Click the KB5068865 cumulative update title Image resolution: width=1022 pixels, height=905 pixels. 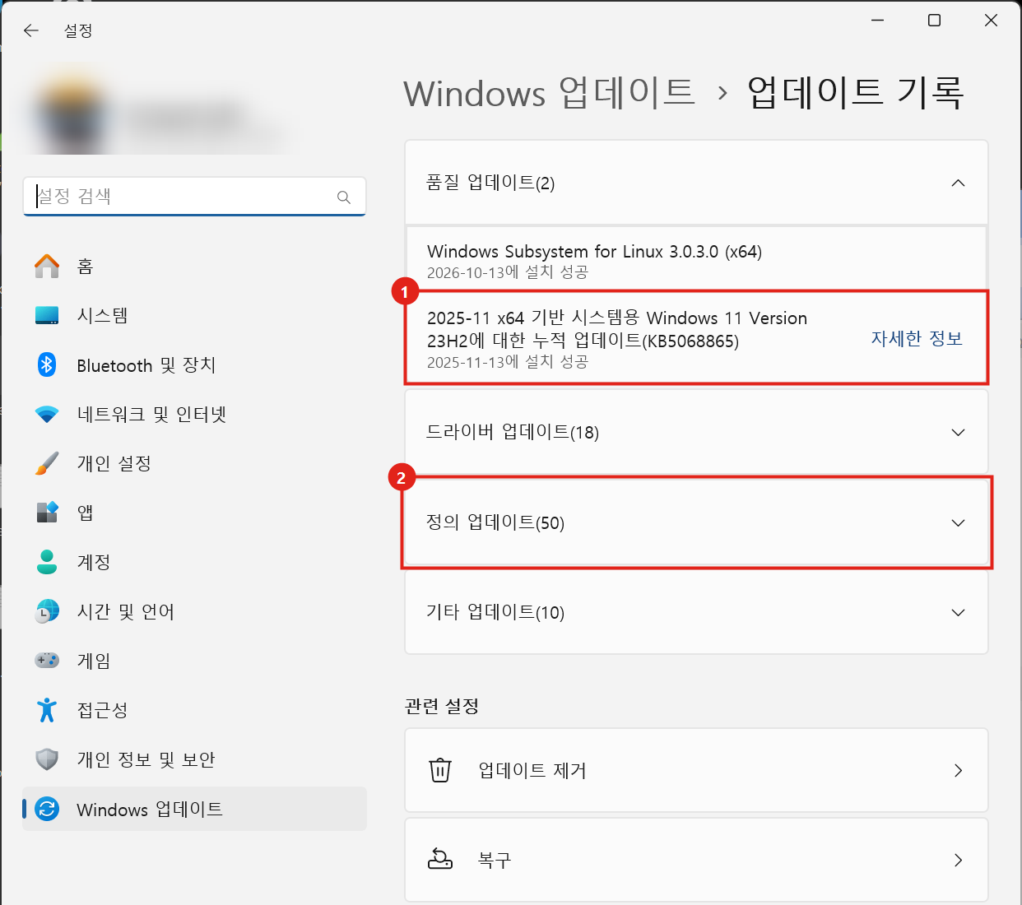pos(617,329)
